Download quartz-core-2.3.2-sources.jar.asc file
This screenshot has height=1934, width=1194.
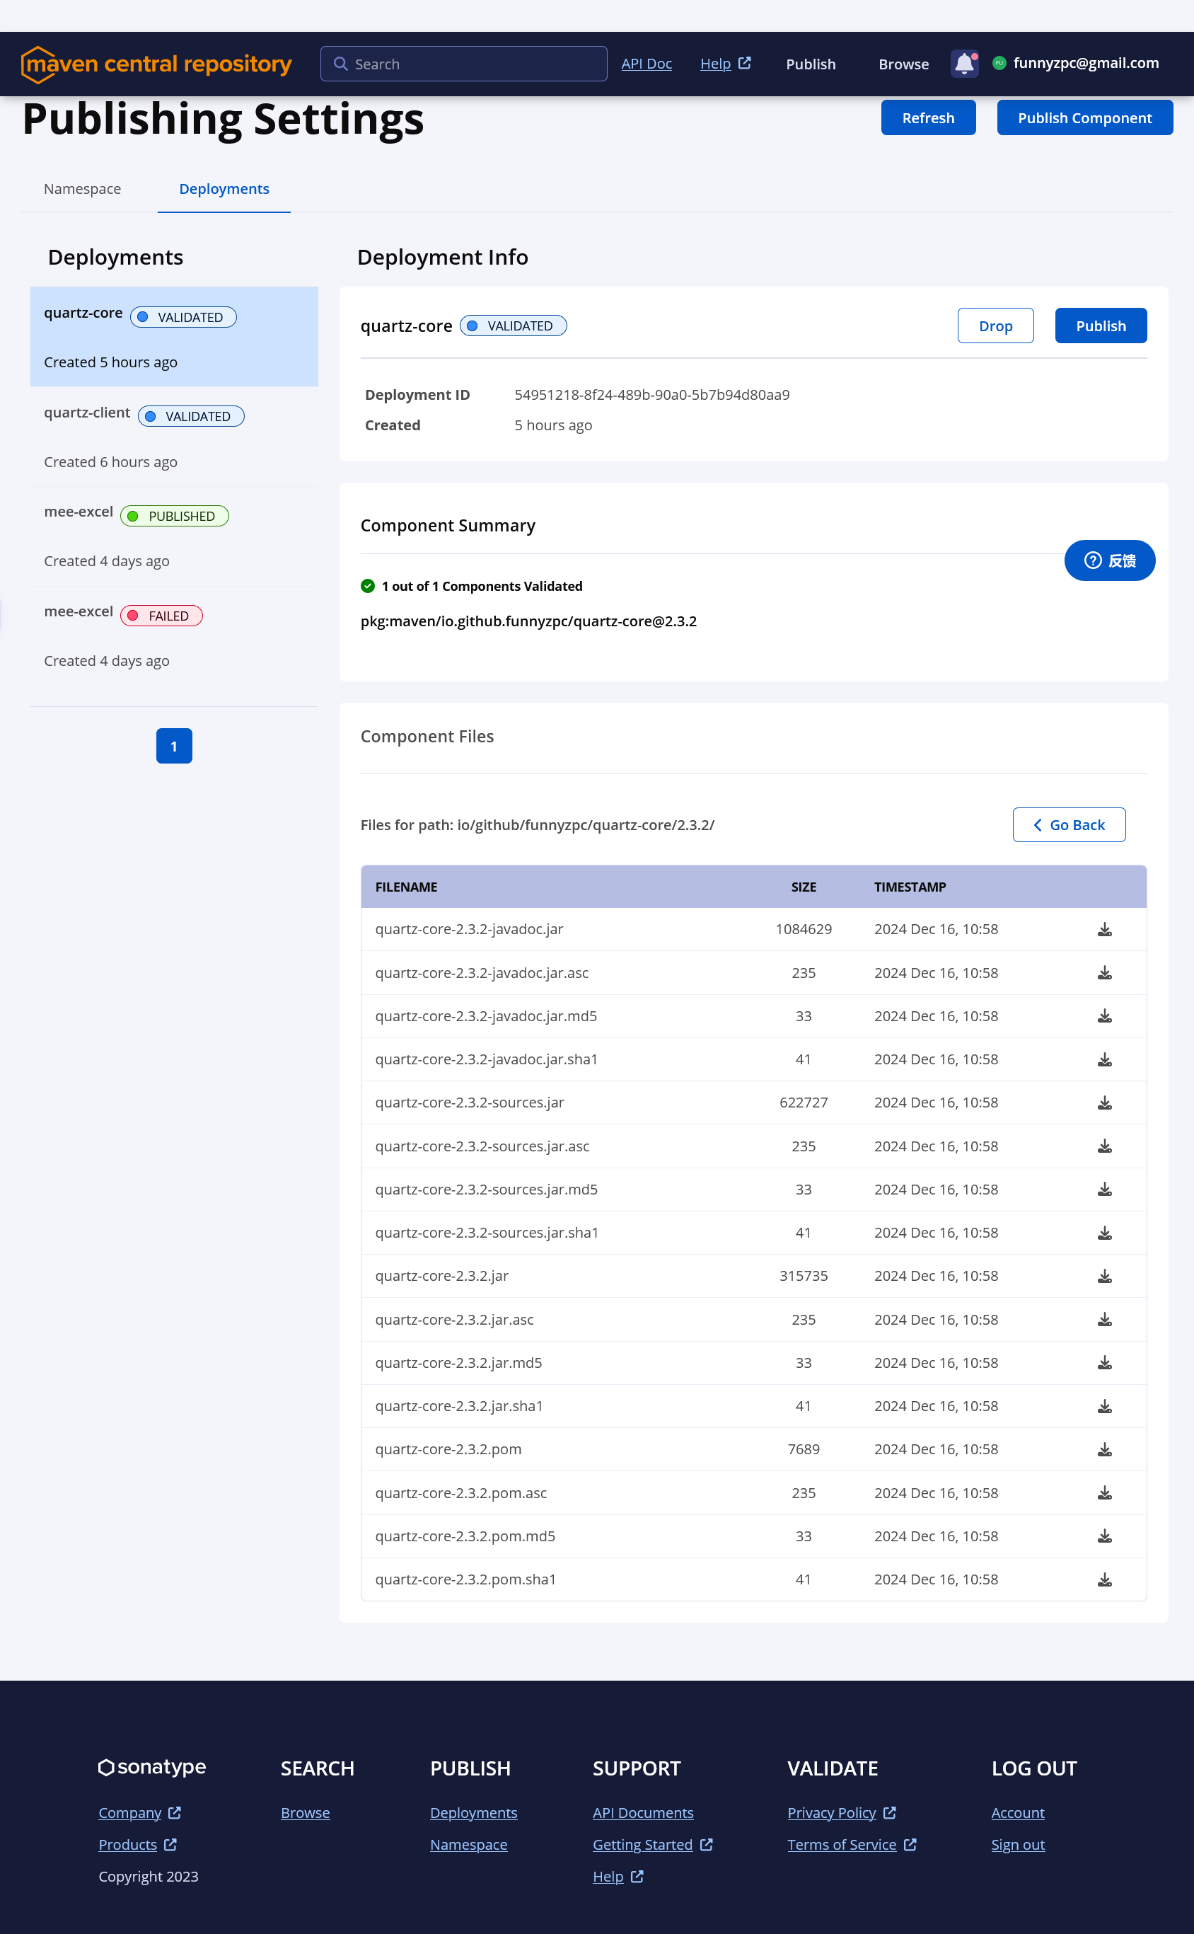(1104, 1146)
